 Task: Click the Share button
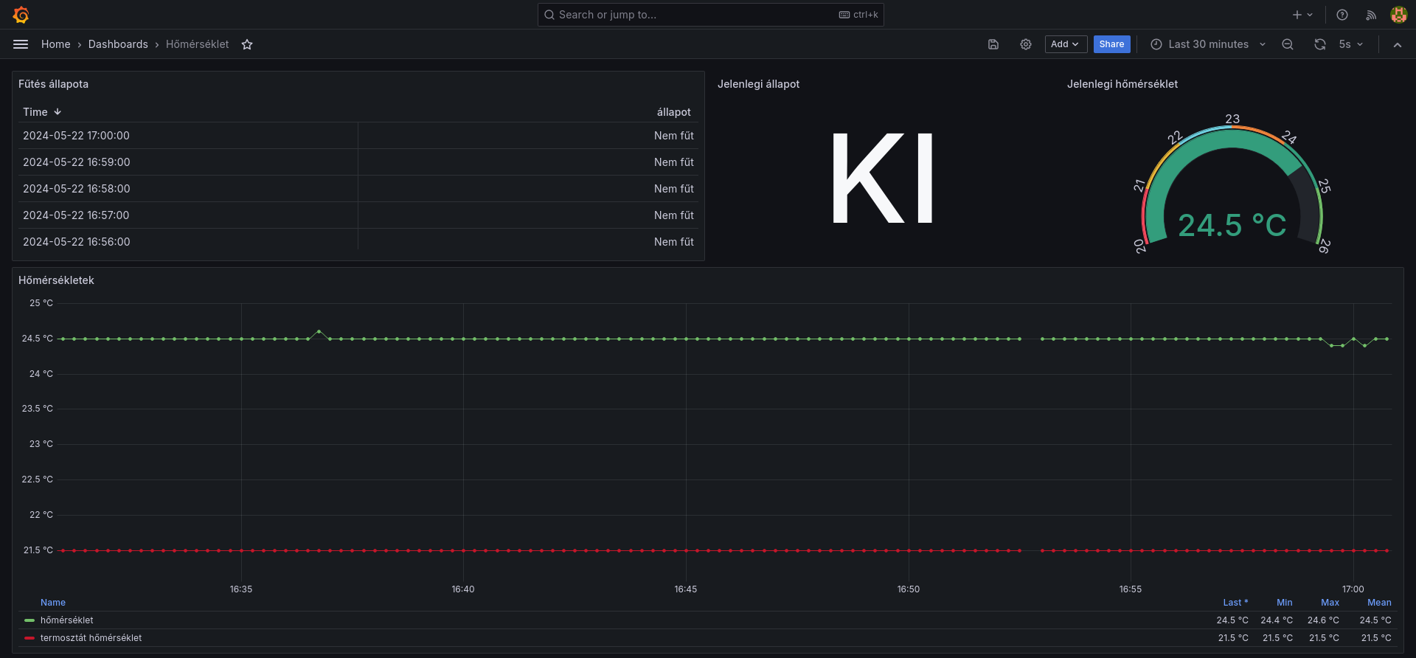pyautogui.click(x=1111, y=44)
